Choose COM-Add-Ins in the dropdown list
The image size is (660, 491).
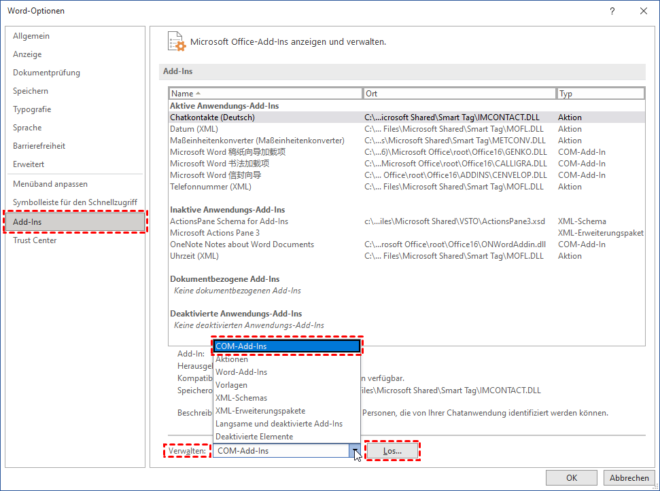[287, 346]
